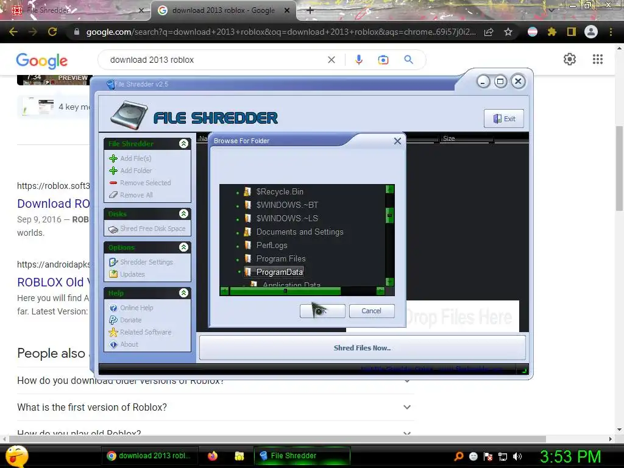The width and height of the screenshot is (624, 468).
Task: Reload the page in Chrome
Action: click(x=52, y=32)
